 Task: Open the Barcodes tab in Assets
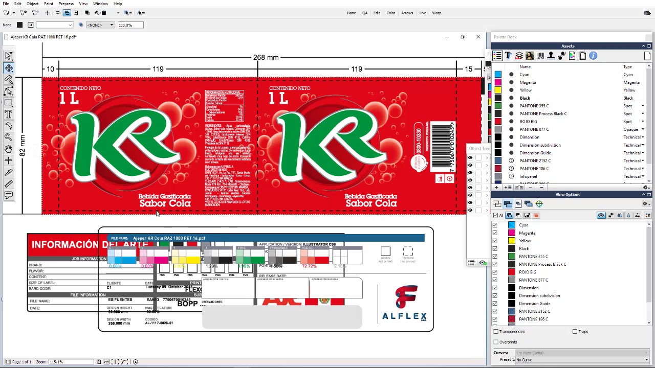tap(540, 56)
